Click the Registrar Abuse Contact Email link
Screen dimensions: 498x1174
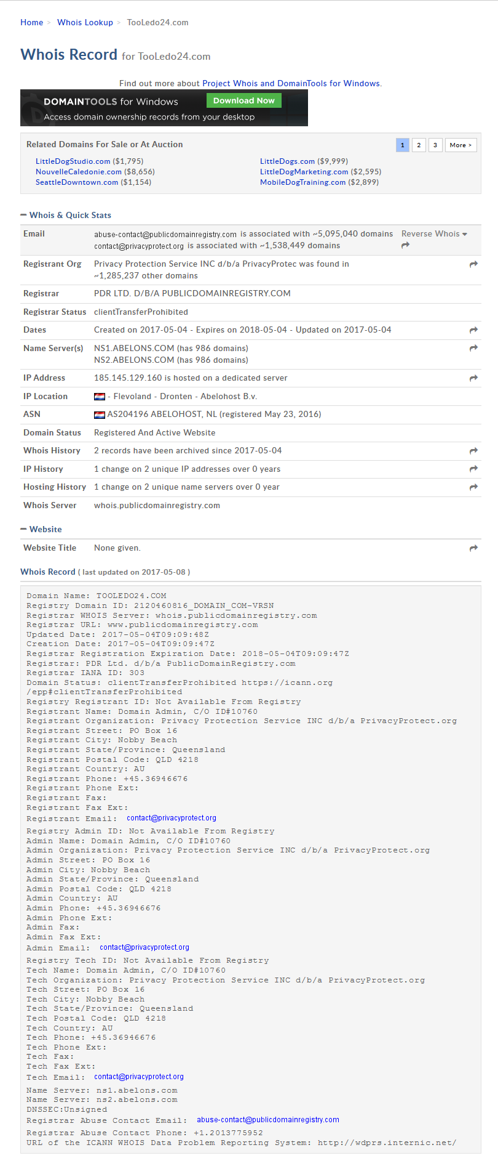click(268, 1120)
